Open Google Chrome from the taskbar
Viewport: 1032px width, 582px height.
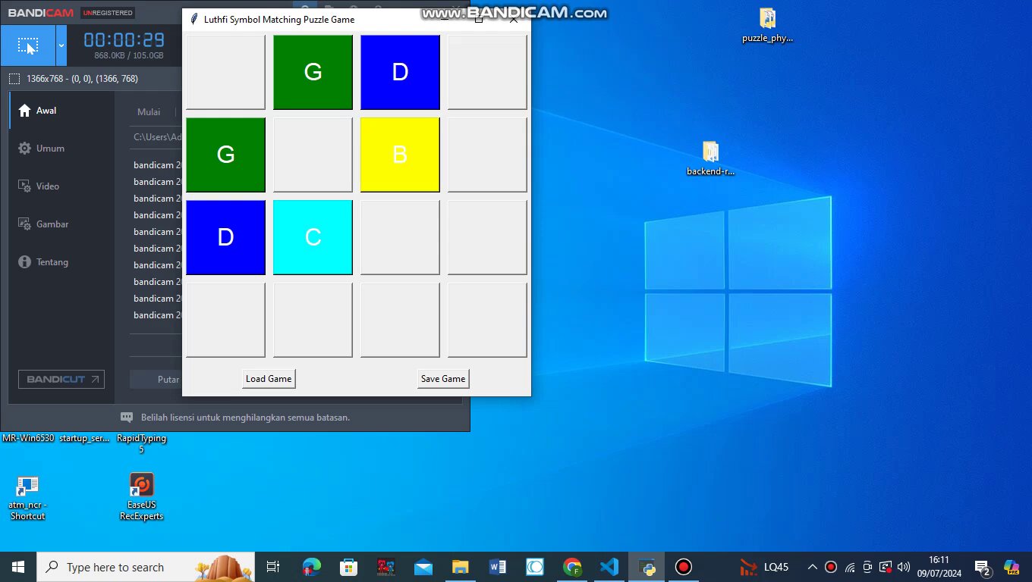(572, 567)
